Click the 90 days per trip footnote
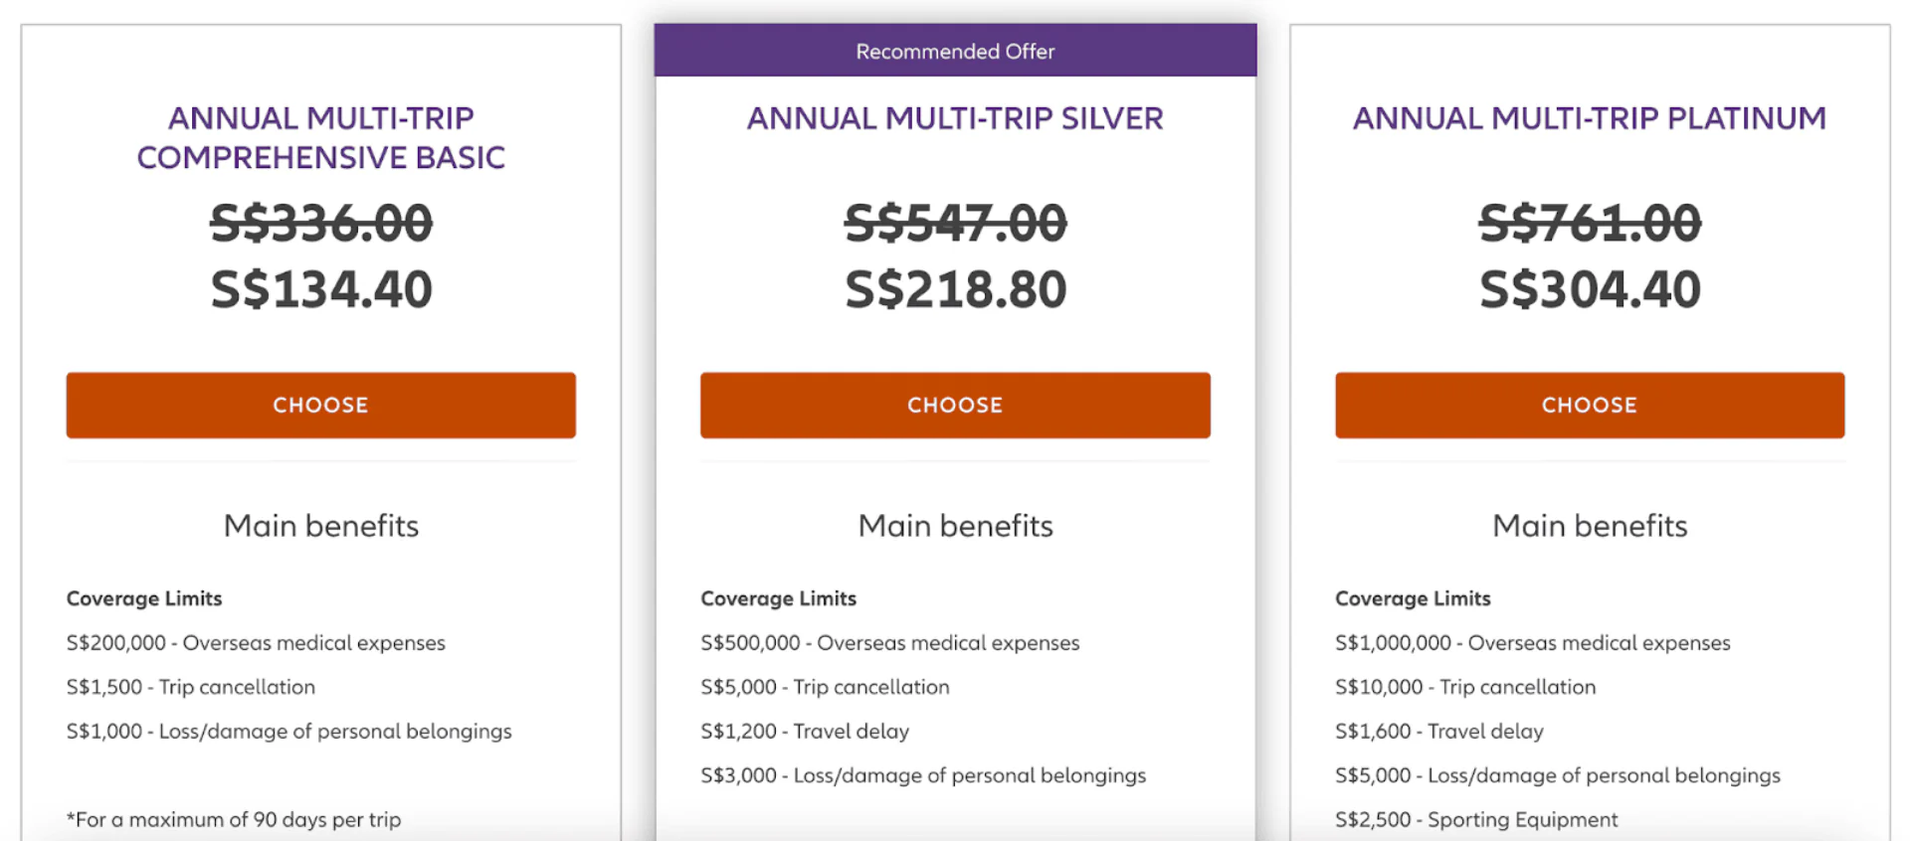The width and height of the screenshot is (1910, 841). (x=234, y=820)
